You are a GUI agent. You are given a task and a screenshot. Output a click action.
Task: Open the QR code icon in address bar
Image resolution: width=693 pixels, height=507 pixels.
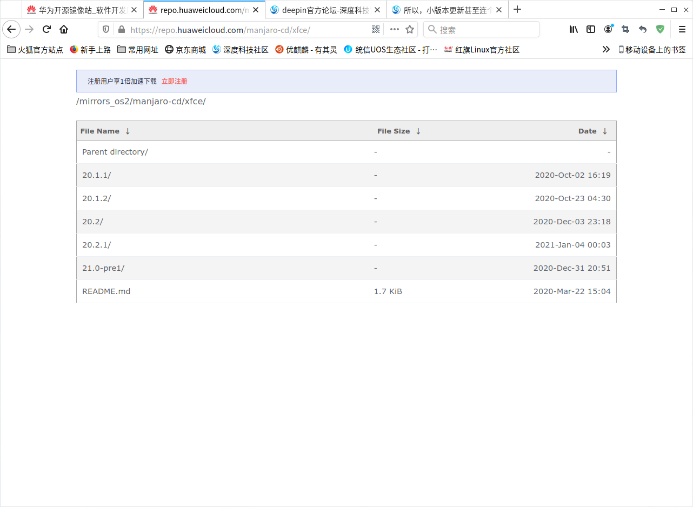click(x=376, y=30)
